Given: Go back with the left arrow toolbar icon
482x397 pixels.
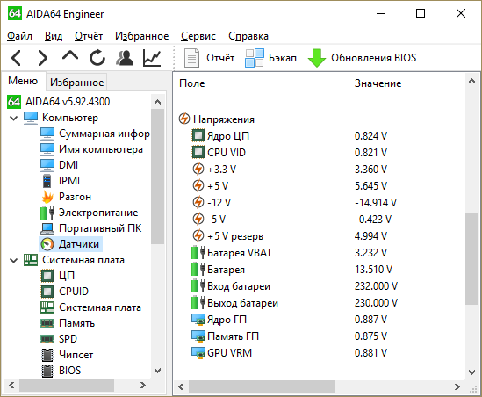Looking at the screenshot, I should click(17, 57).
